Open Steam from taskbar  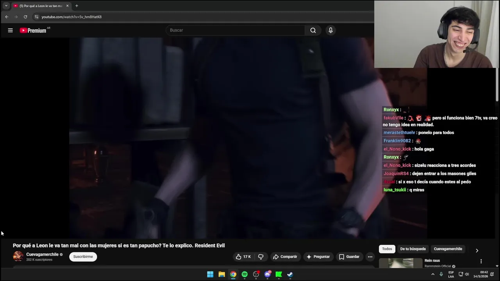(x=290, y=274)
